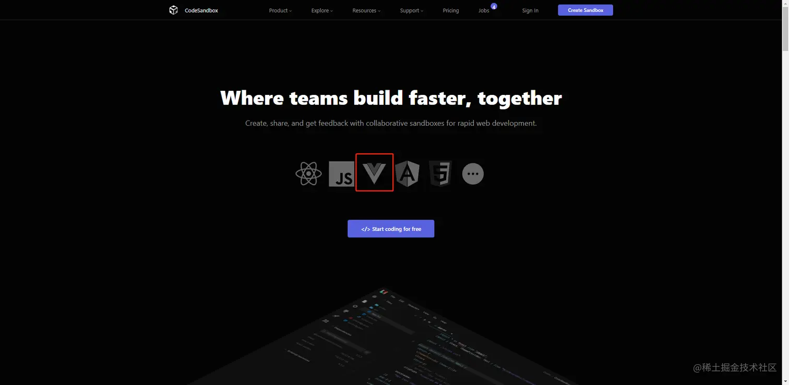Select the React template icon

[x=308, y=174]
